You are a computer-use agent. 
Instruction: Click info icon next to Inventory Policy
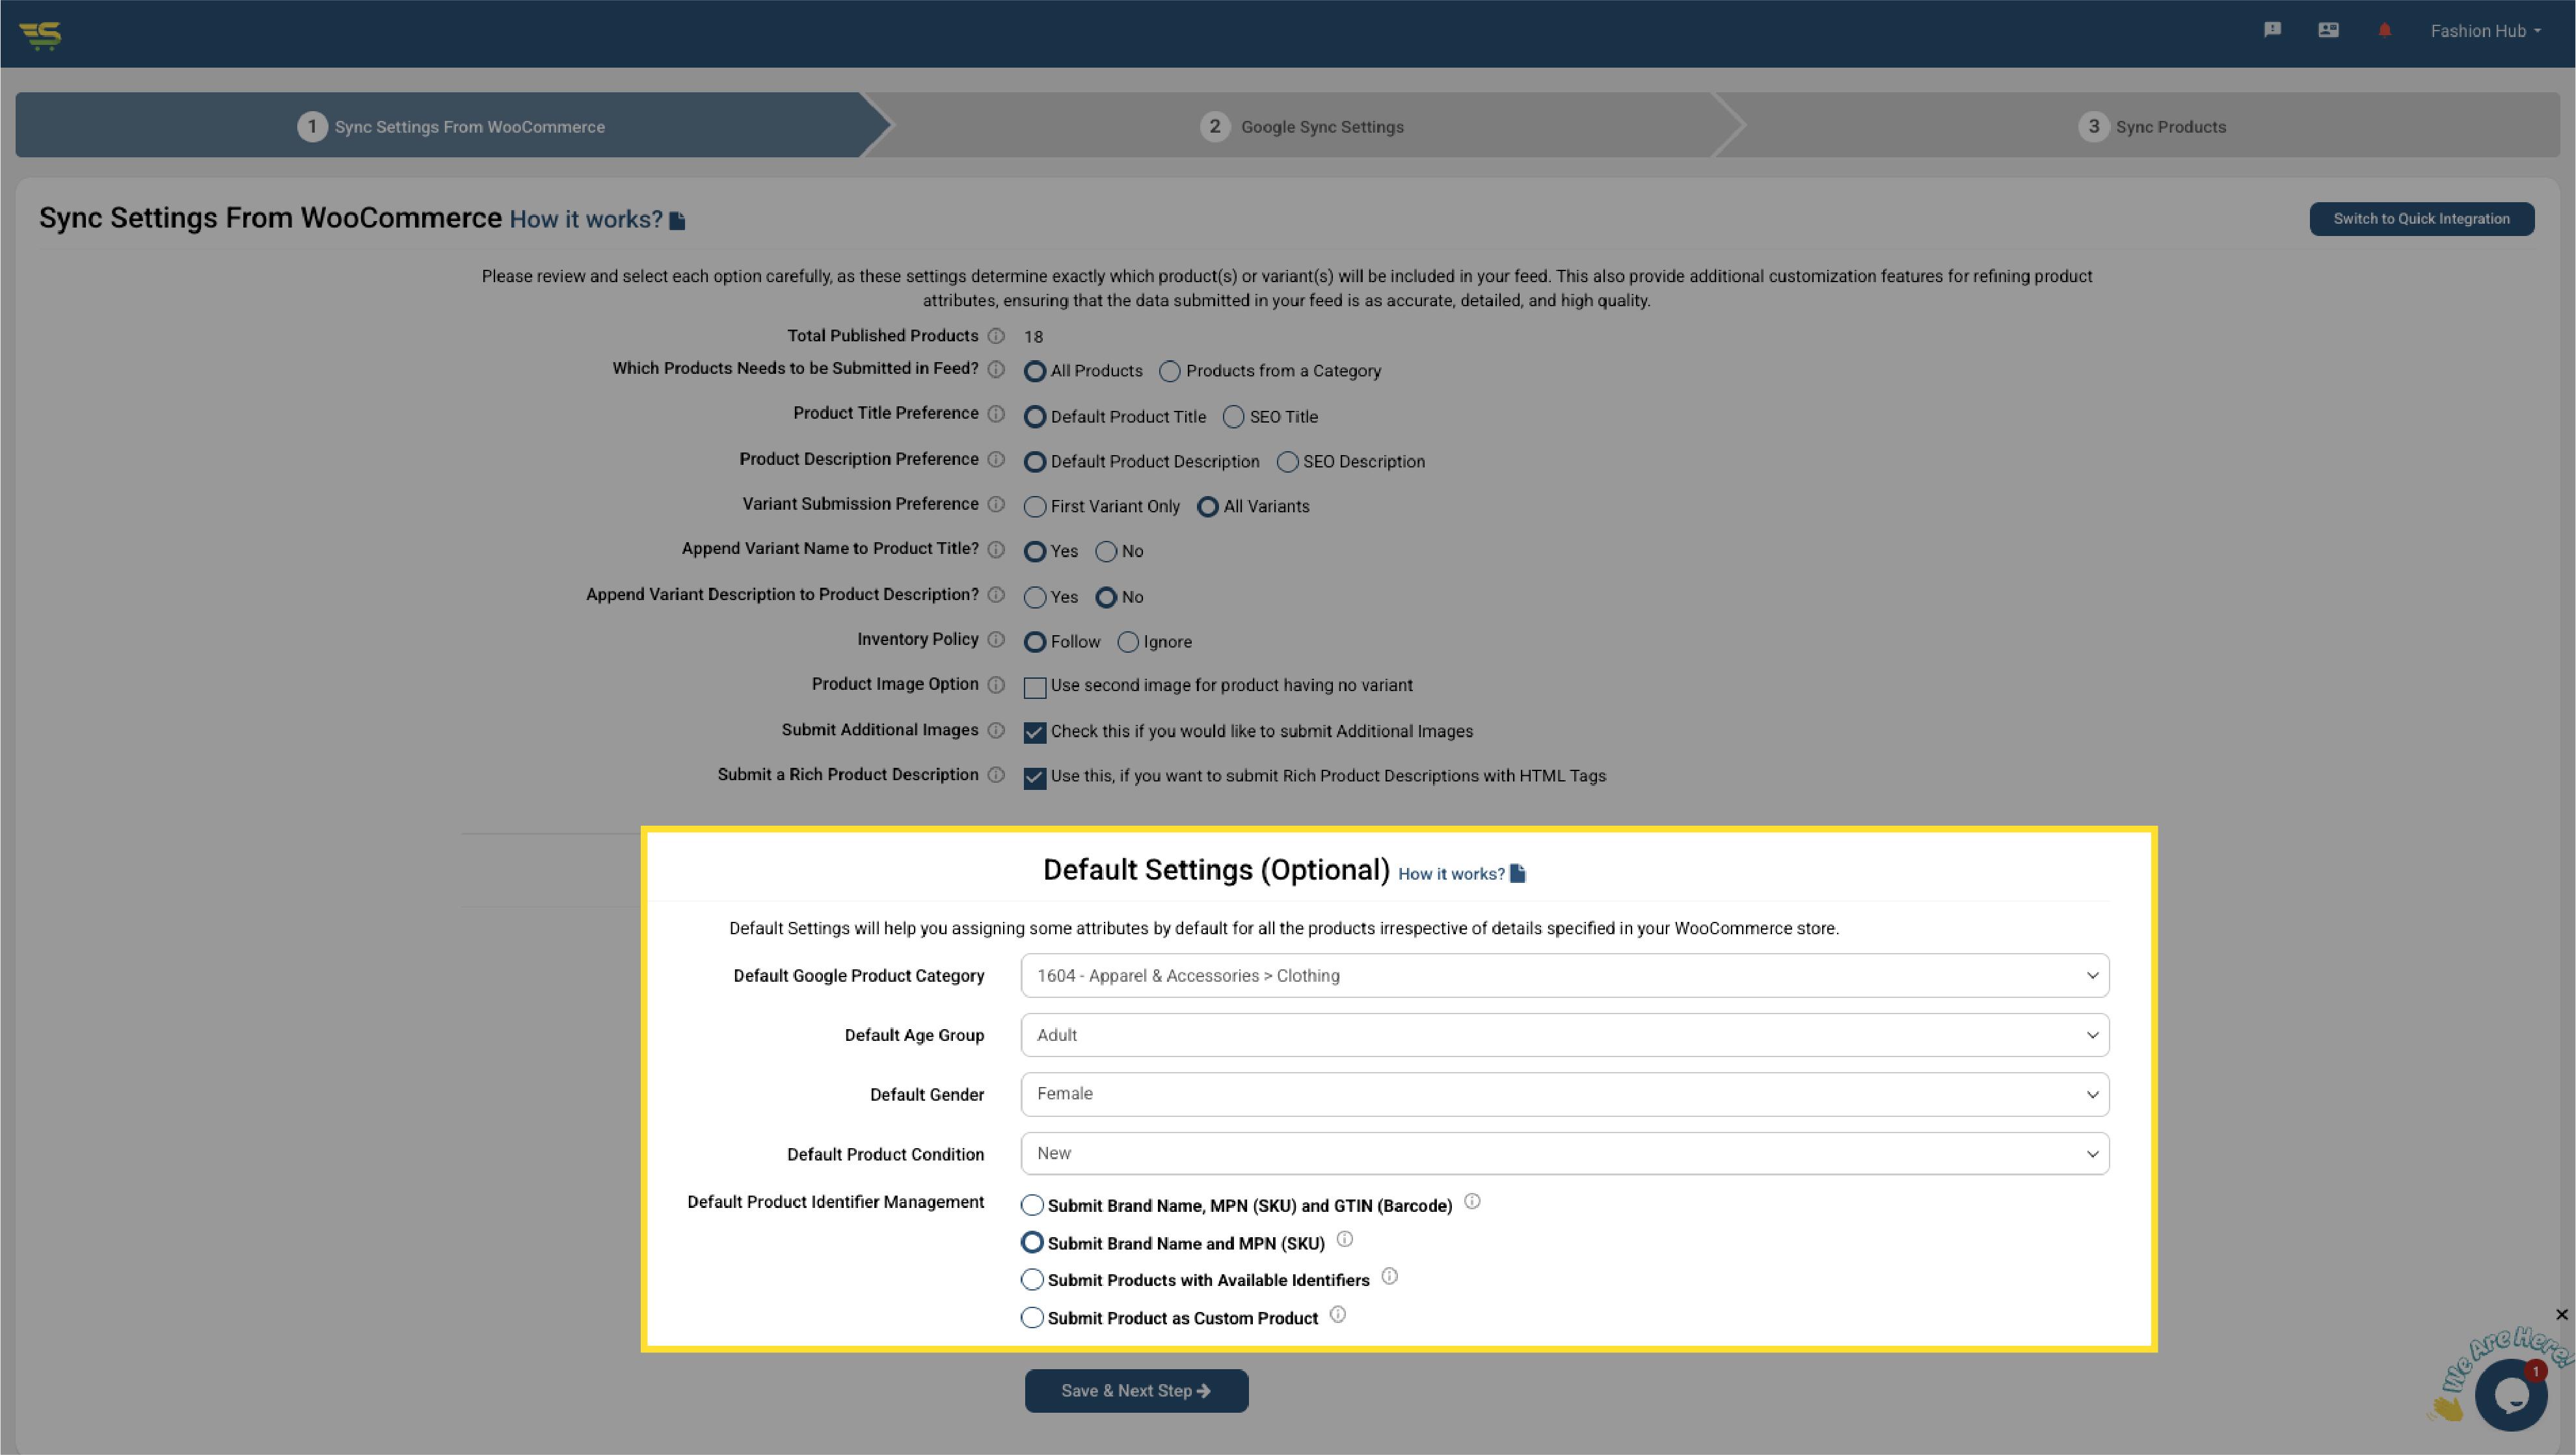996,640
